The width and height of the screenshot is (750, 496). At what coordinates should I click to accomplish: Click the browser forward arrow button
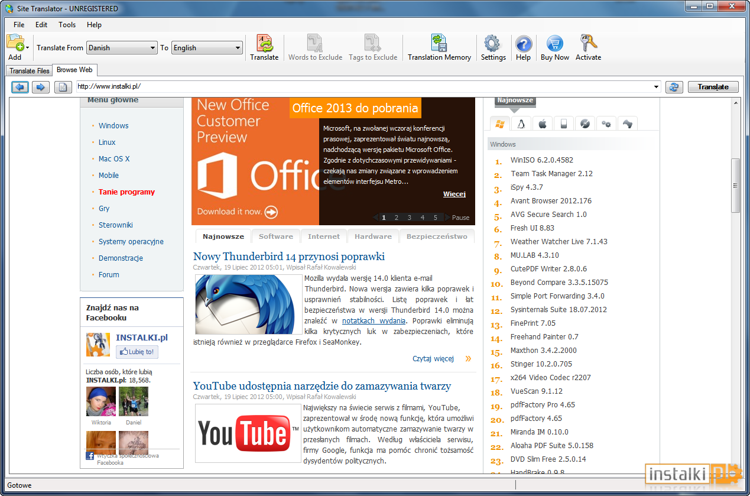tap(41, 87)
